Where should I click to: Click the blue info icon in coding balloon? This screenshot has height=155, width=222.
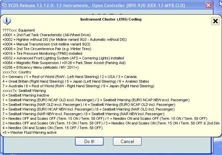[x=7, y=21]
